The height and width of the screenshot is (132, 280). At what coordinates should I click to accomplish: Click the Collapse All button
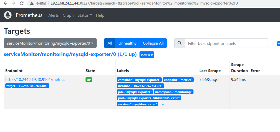[x=153, y=43]
